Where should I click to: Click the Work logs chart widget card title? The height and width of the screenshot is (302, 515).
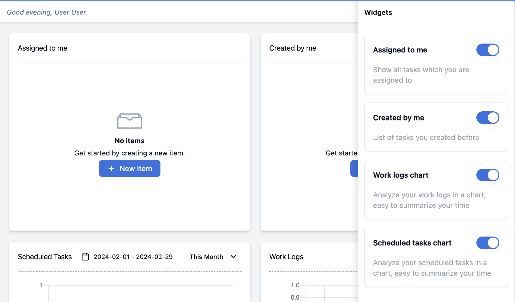click(400, 175)
